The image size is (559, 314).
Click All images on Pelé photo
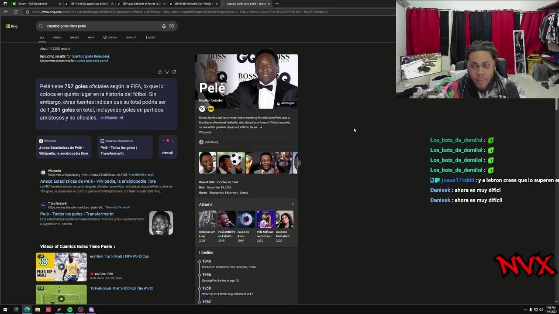point(286,103)
